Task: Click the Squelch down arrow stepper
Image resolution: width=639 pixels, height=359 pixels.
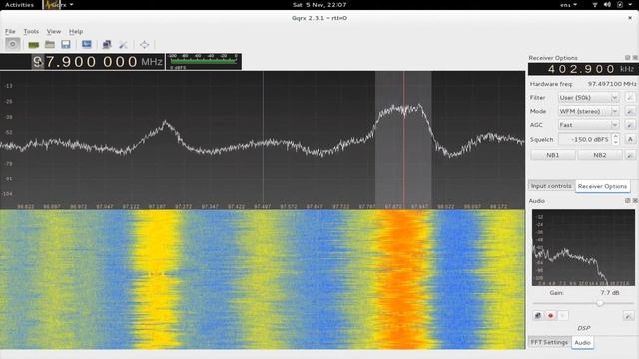Action: point(616,142)
